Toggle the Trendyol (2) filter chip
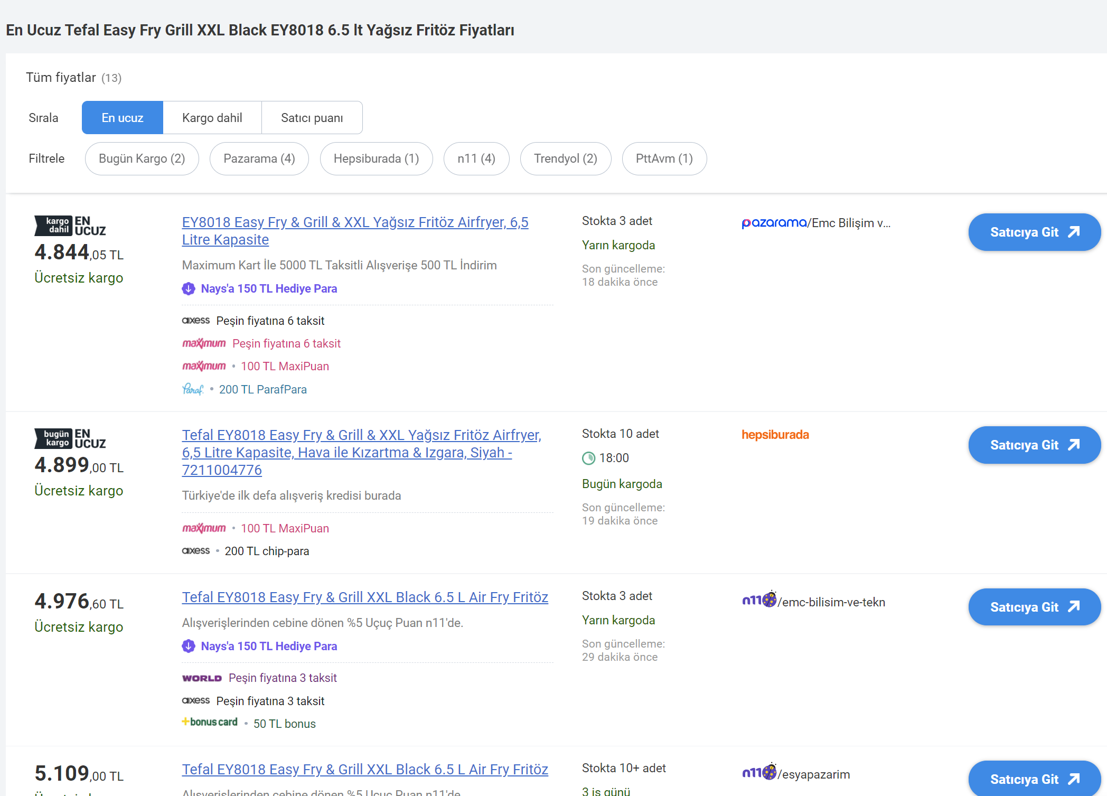Viewport: 1107px width, 796px height. click(x=565, y=158)
